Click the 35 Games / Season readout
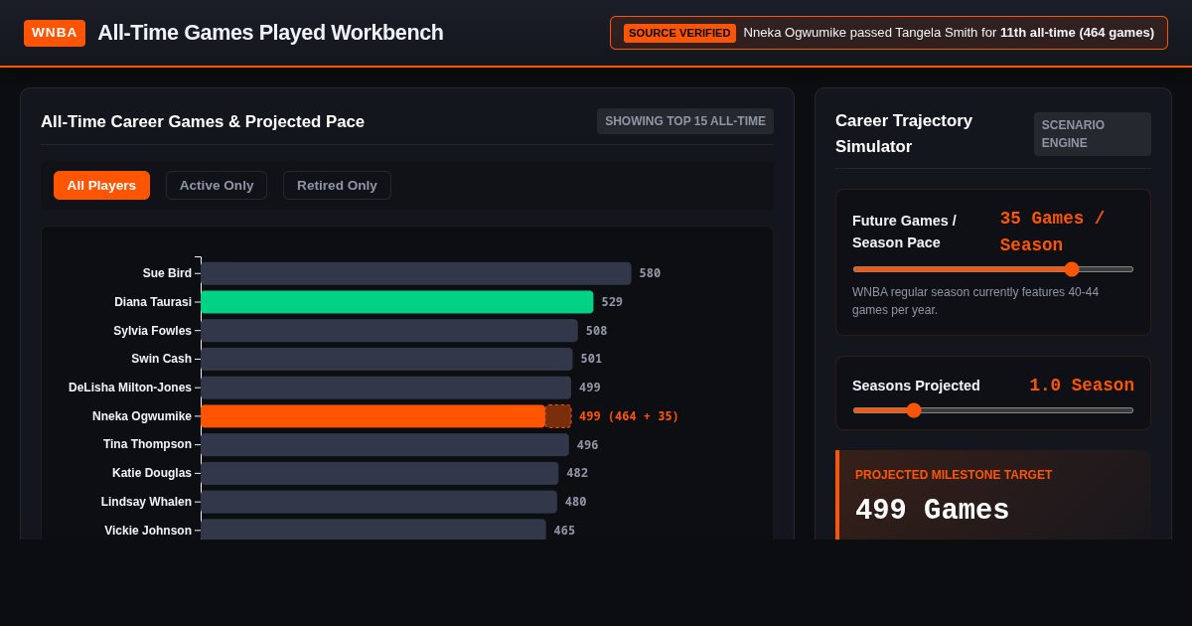 tap(1052, 232)
